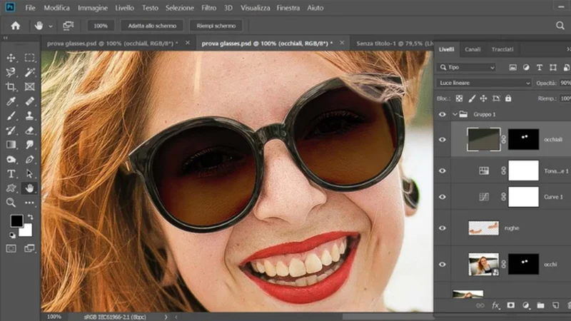Hide the occhiali layer
The width and height of the screenshot is (571, 321).
point(442,139)
